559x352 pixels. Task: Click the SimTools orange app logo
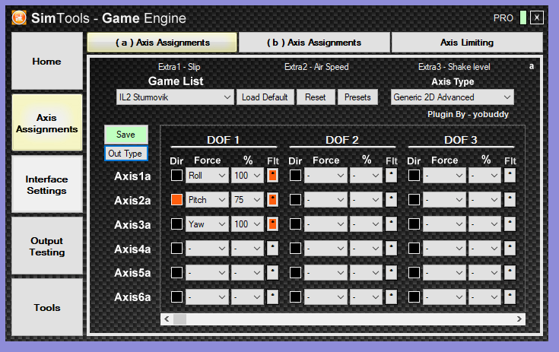pos(19,17)
